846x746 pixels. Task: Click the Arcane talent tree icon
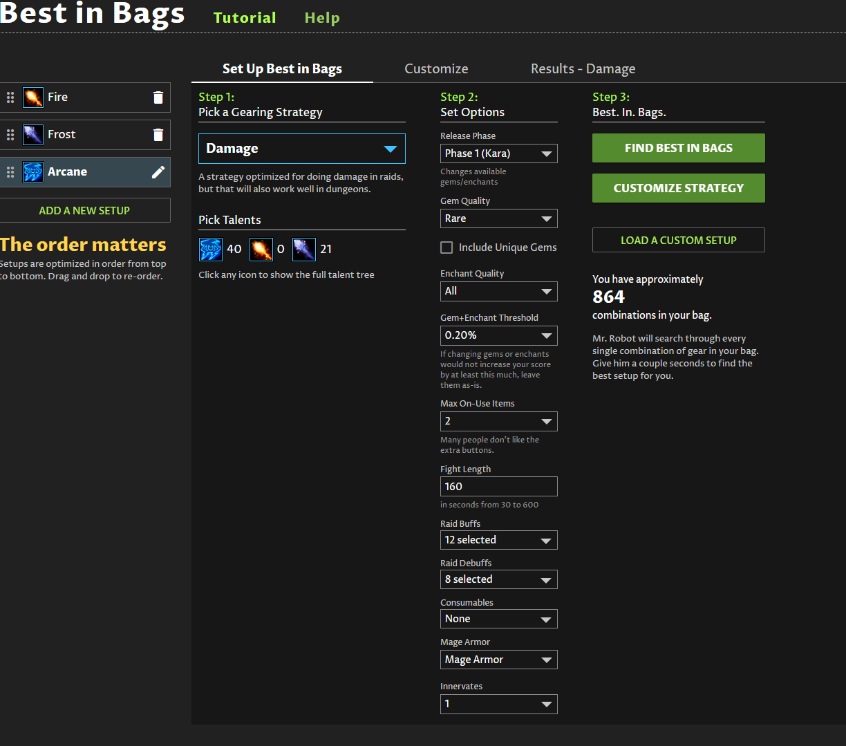point(210,249)
